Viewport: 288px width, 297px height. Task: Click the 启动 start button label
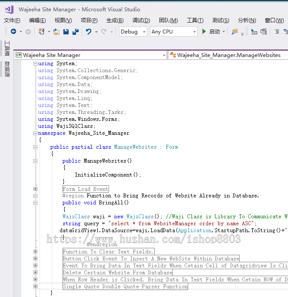click(x=215, y=32)
